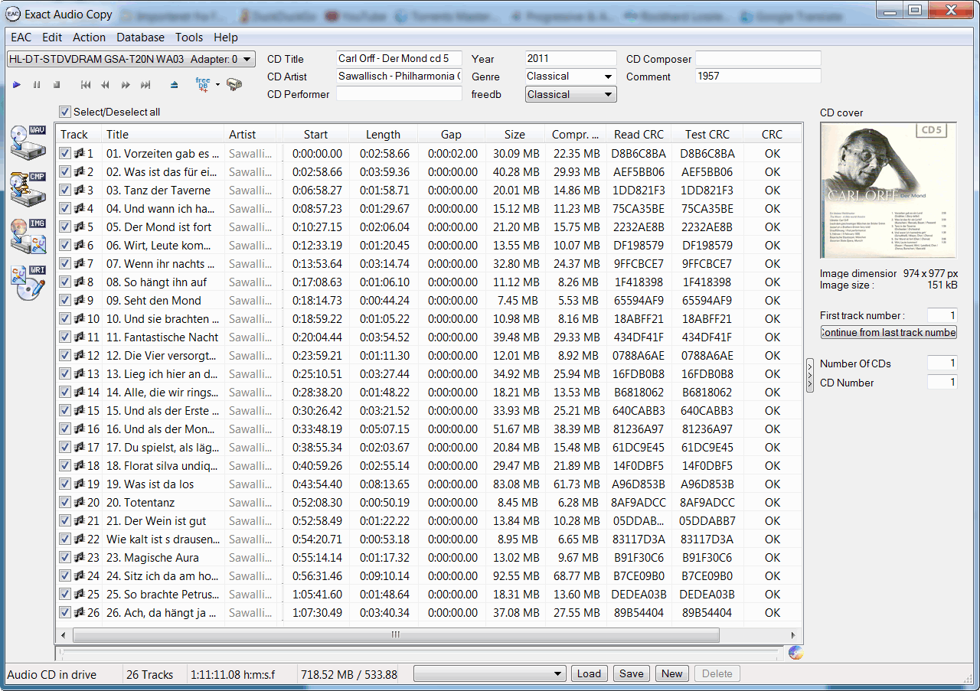
Task: Eject the CD with the eject icon
Action: tap(175, 85)
